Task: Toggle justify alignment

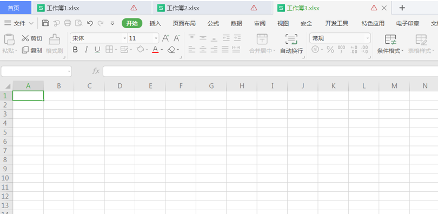Action: [225, 50]
